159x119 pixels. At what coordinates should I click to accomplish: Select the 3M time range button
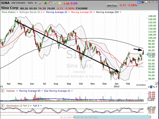[78, 118]
